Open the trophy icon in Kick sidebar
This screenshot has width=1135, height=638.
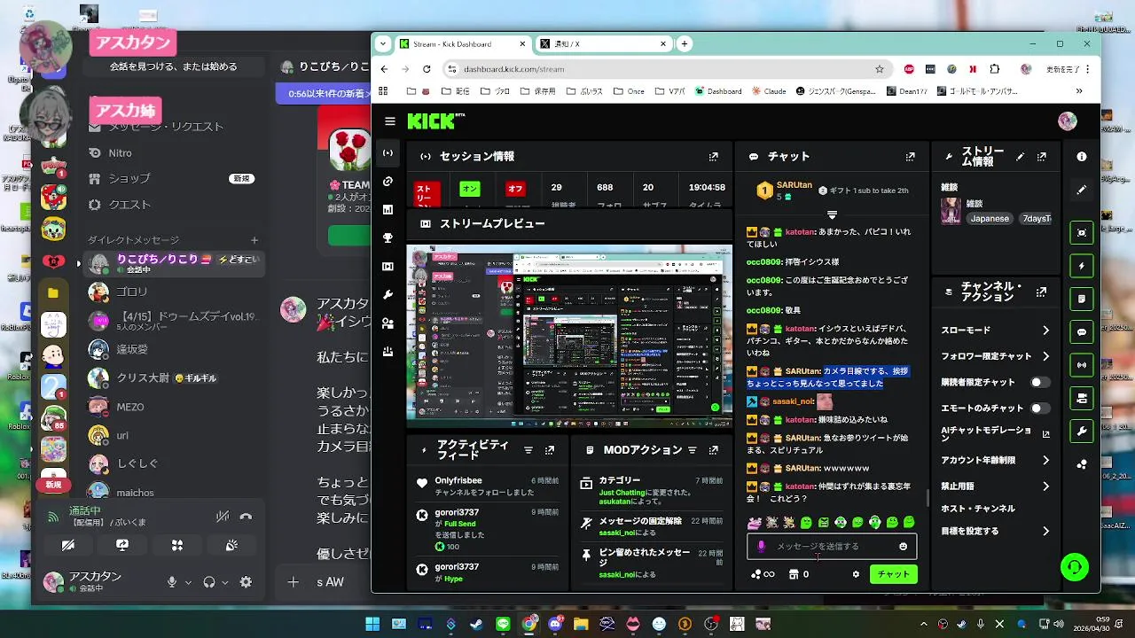[x=387, y=238]
